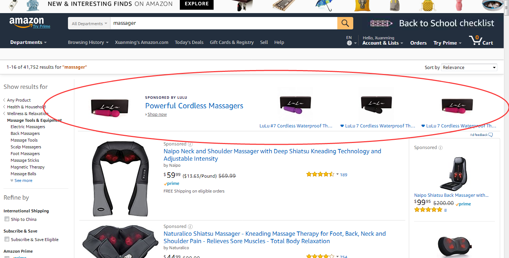Viewport: 509px width, 258px height.
Task: Open the Sell page
Action: click(264, 42)
